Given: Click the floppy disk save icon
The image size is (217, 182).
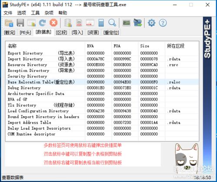Looking at the screenshot, I should pyautogui.click(x=20, y=23).
